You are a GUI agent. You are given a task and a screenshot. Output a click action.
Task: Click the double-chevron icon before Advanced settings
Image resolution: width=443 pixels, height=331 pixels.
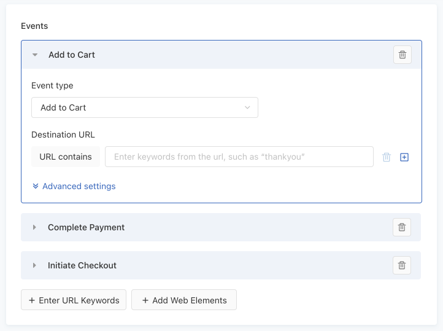tap(36, 186)
